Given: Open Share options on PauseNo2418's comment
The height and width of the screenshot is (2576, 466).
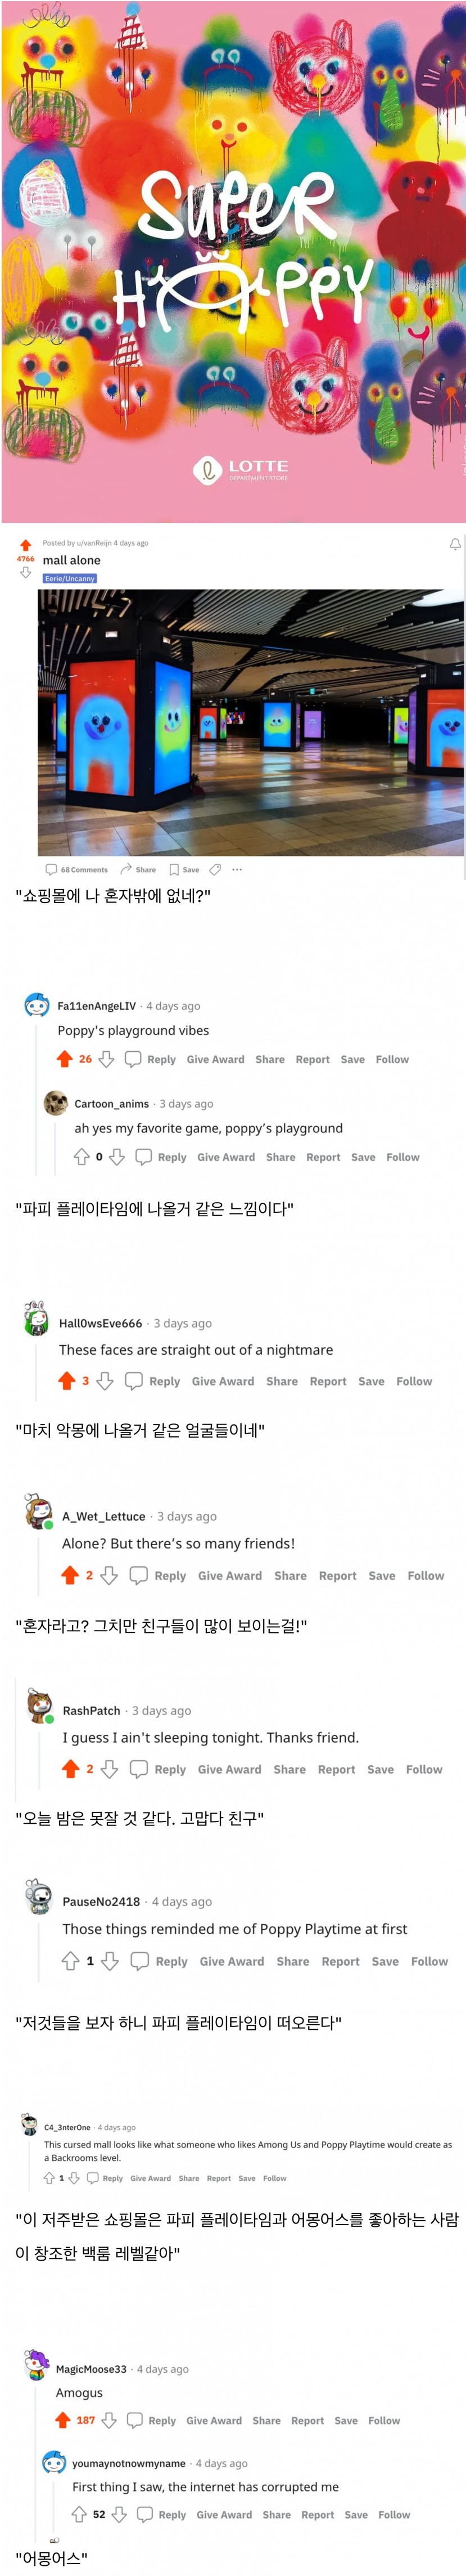Looking at the screenshot, I should (292, 1961).
